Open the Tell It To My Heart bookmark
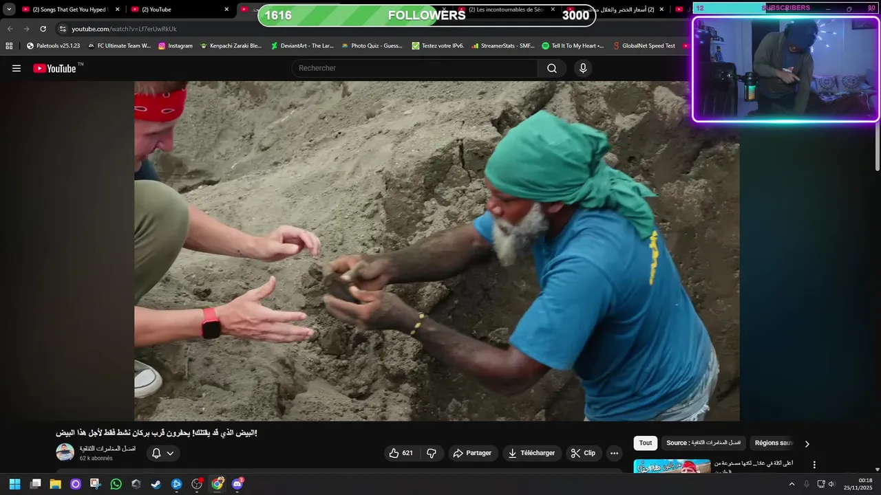Screen dimensions: 881x495 pyautogui.click(x=573, y=46)
